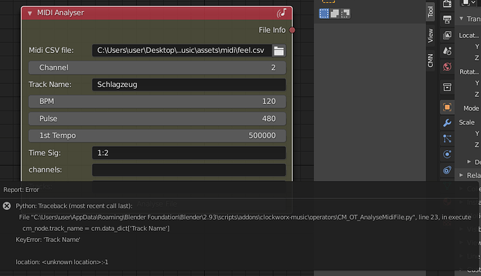Switch to the View sidebar tab
Viewport: 481px width, 276px height.
430,35
